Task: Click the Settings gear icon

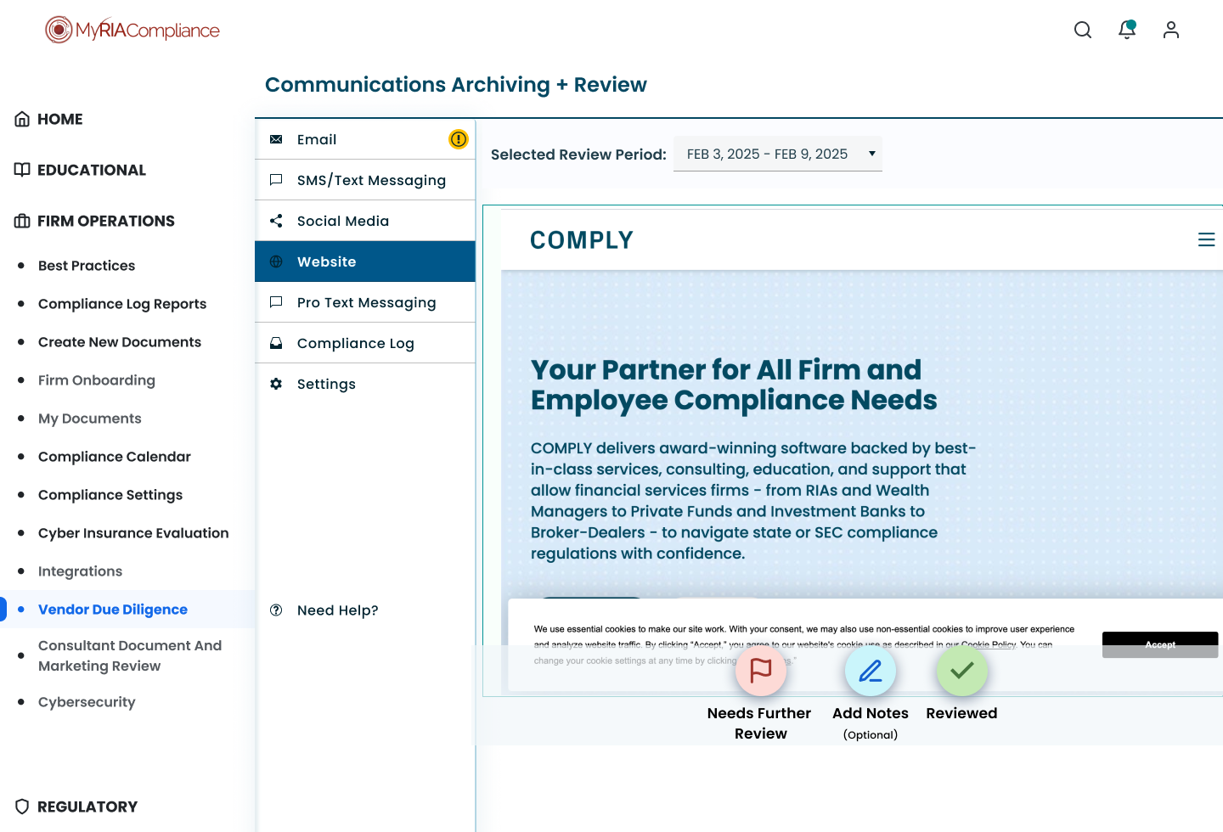Action: click(x=276, y=384)
